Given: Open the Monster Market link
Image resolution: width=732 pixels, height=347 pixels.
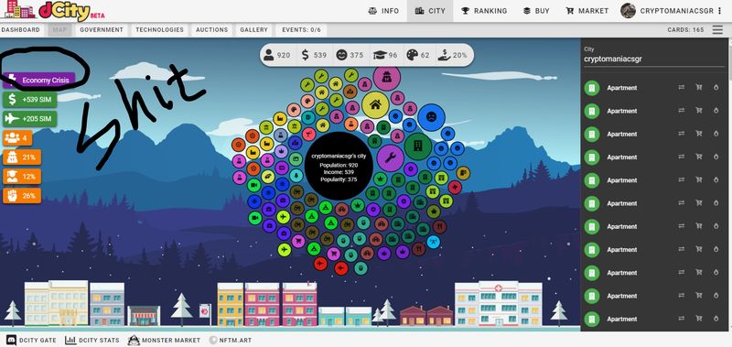Looking at the screenshot, I should click(164, 340).
